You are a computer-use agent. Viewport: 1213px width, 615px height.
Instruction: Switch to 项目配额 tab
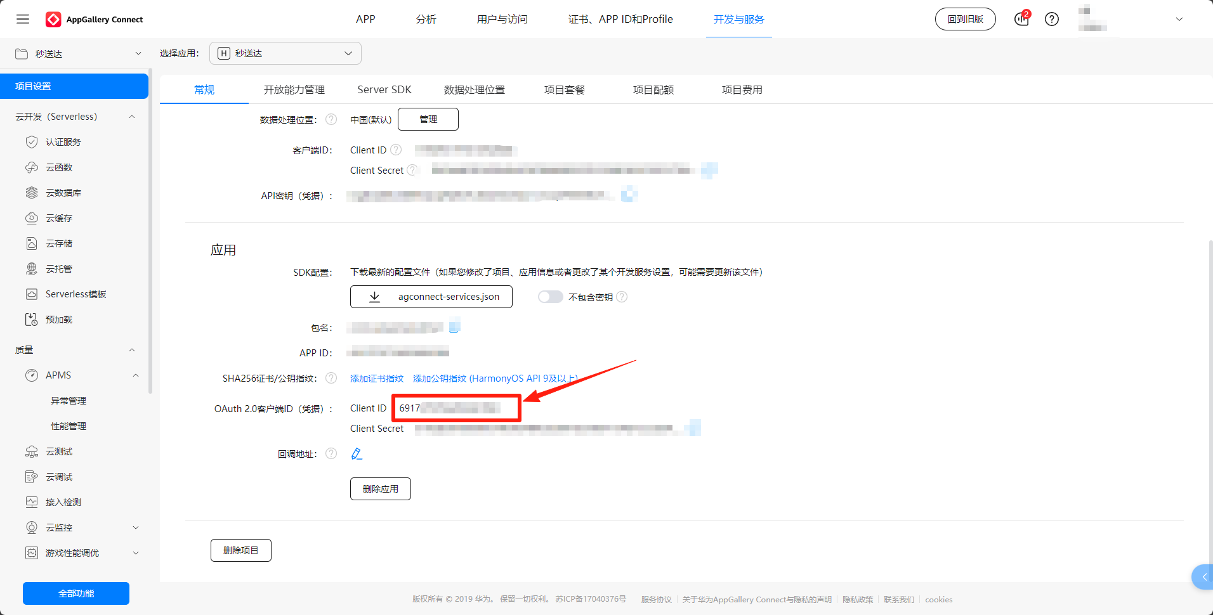[653, 89]
